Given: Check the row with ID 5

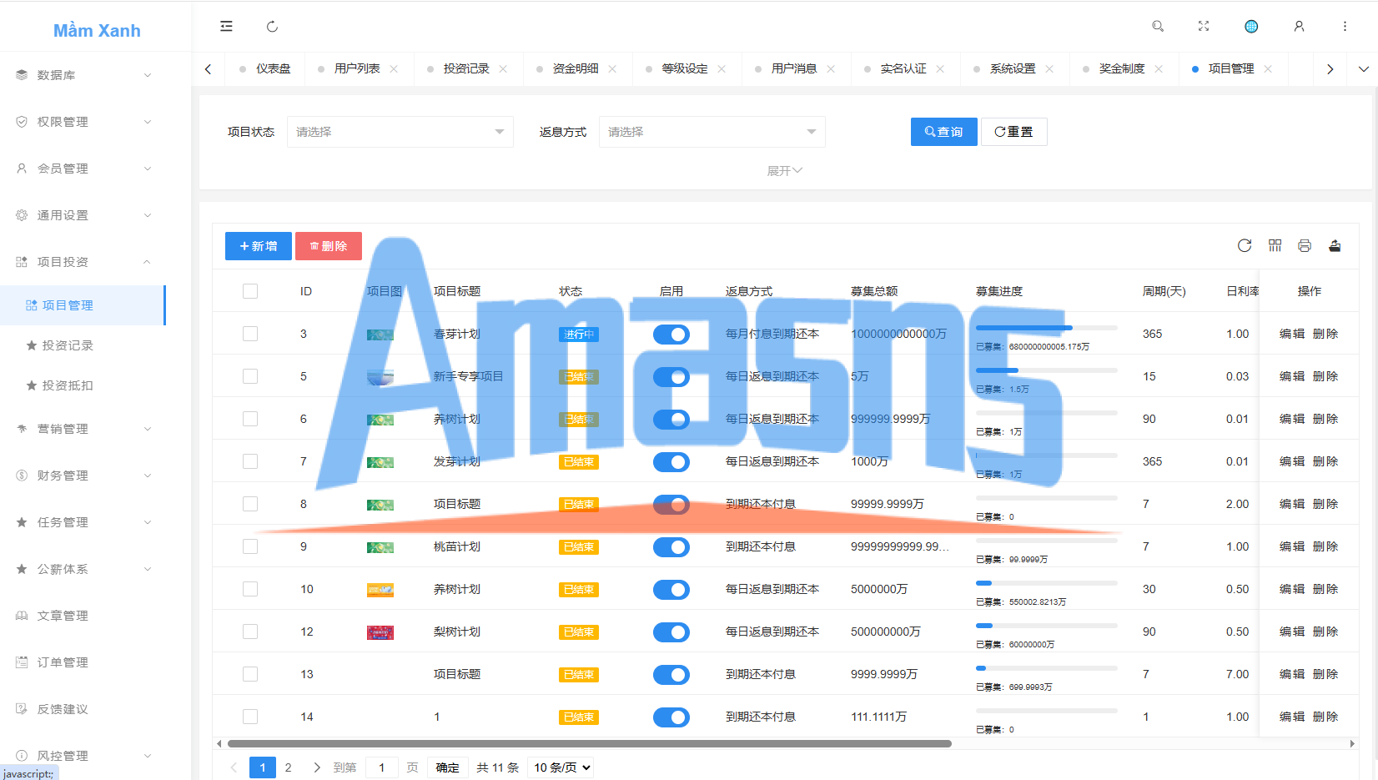Looking at the screenshot, I should [250, 376].
